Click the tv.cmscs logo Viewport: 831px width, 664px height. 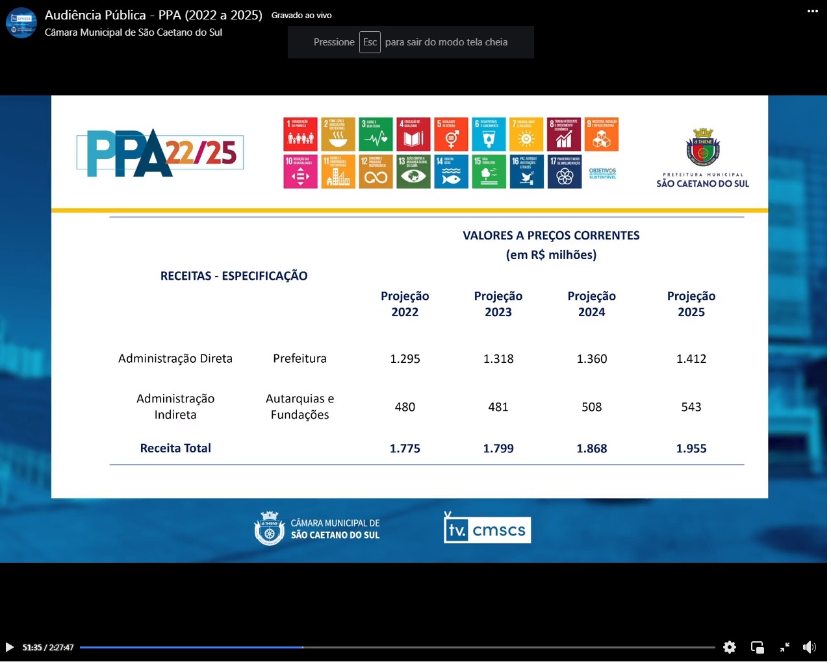[487, 530]
